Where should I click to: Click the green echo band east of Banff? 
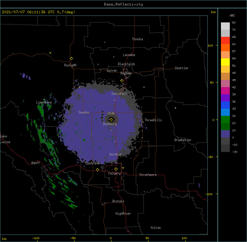pos(49,146)
